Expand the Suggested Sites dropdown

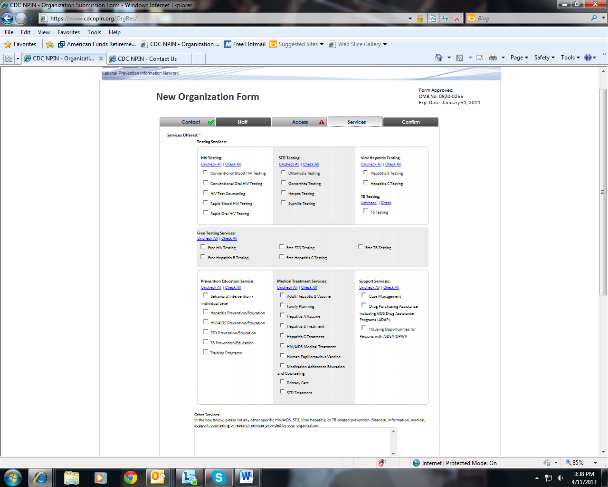tap(322, 44)
